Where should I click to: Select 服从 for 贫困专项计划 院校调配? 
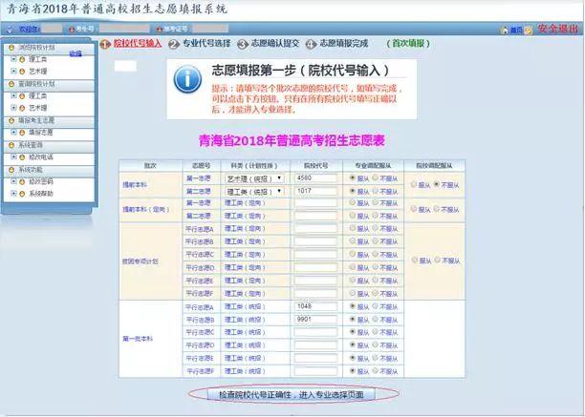click(x=414, y=260)
